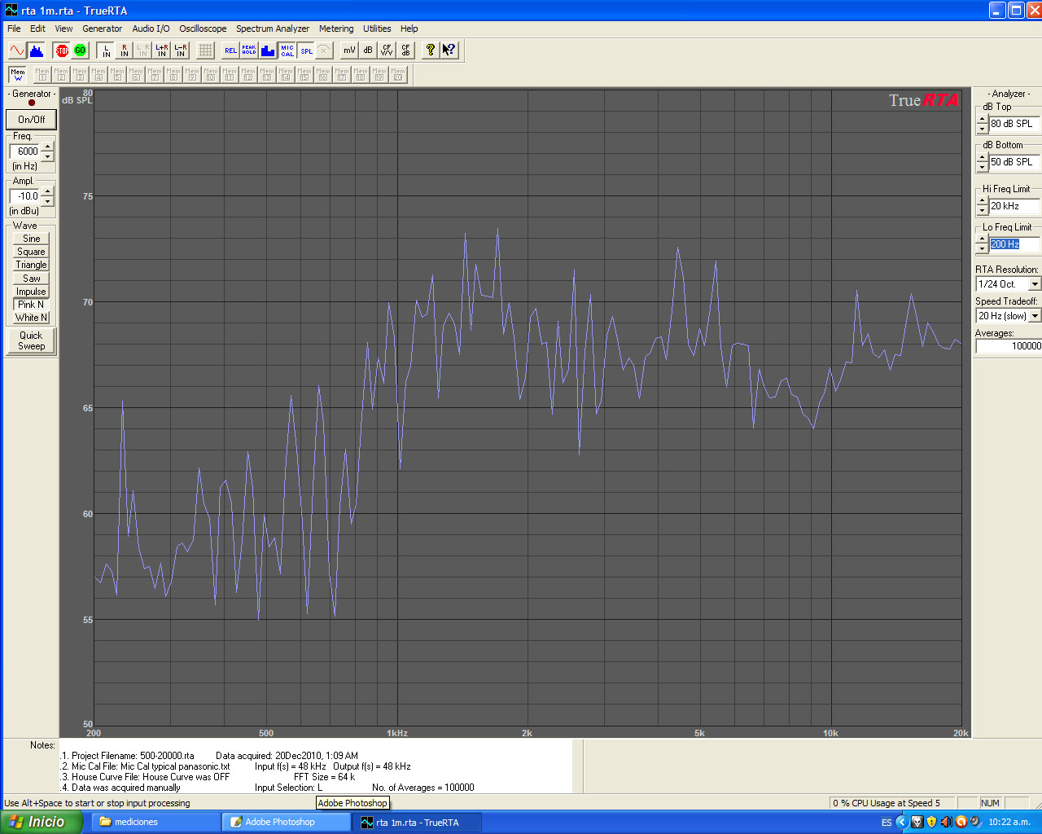The height and width of the screenshot is (834, 1042).
Task: Select R IN input toolbar icon
Action: (x=125, y=50)
